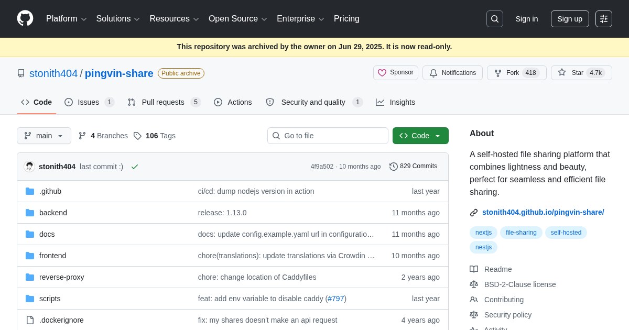Viewport: 629px width, 330px height.
Task: Open the 'last commit :)' commit message
Action: 102,167
